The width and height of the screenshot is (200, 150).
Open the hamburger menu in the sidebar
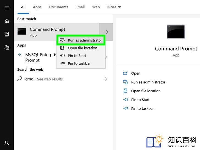coord(7,8)
